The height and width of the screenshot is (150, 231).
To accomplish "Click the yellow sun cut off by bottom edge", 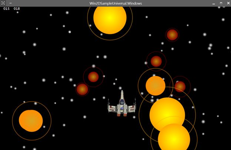I will (x=174, y=137).
